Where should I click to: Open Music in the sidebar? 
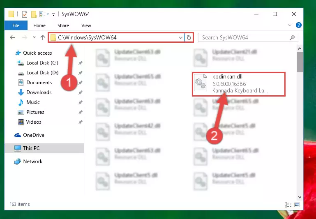tap(33, 102)
